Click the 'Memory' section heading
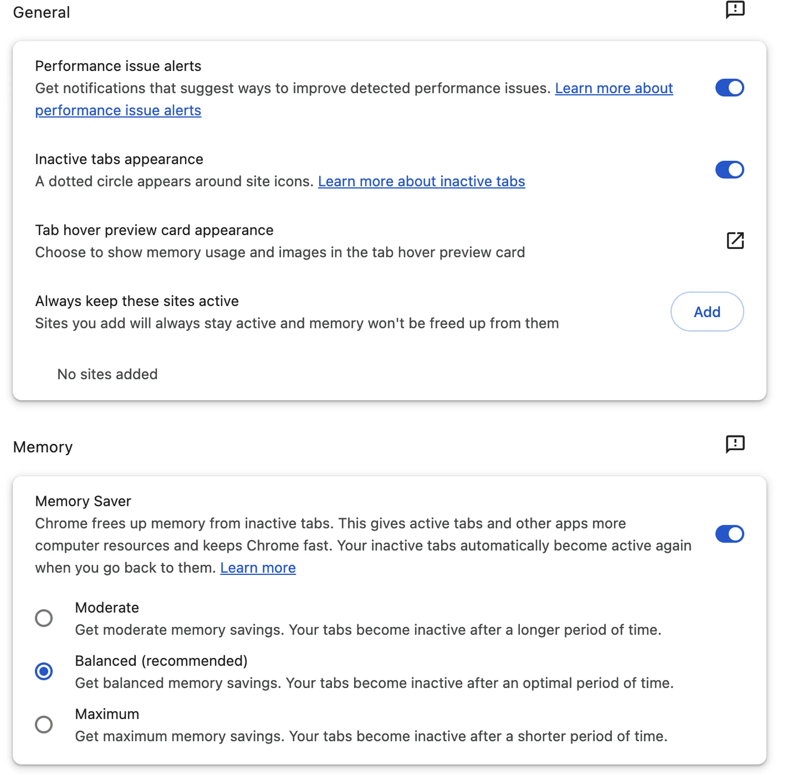Image resolution: width=808 pixels, height=775 pixels. coord(43,447)
